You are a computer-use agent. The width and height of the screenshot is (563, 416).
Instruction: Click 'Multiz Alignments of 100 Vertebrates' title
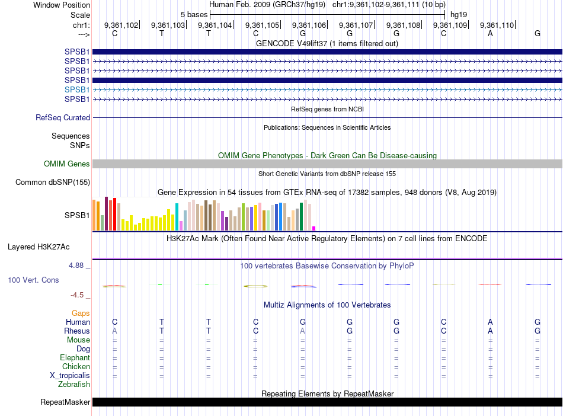327,305
